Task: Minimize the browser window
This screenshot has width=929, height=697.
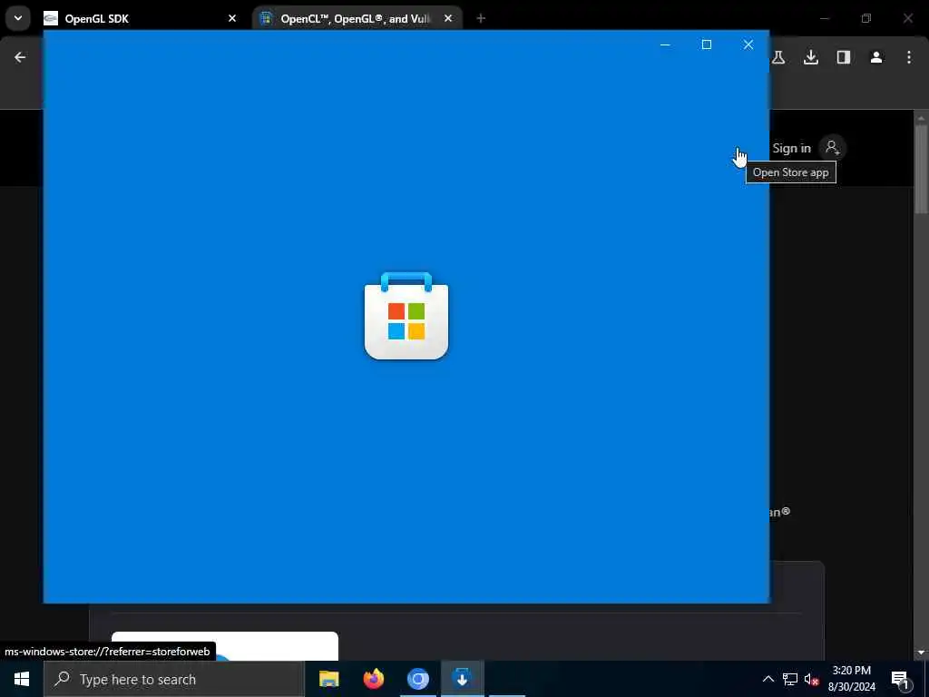Action: [x=824, y=18]
